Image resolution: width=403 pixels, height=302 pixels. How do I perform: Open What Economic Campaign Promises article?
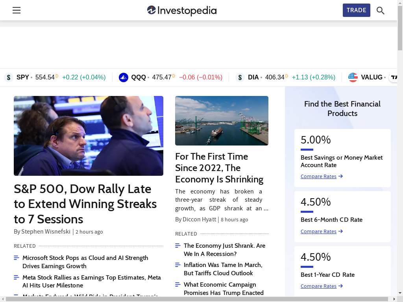click(224, 289)
